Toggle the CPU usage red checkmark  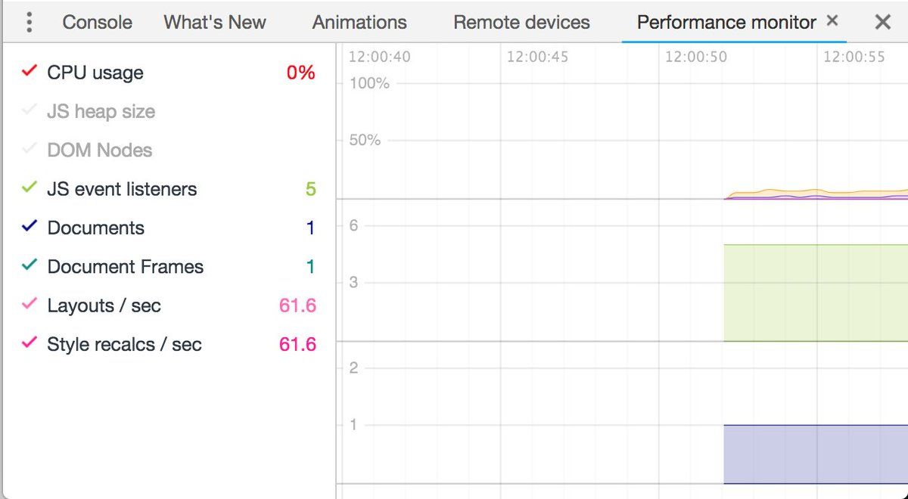tap(30, 72)
